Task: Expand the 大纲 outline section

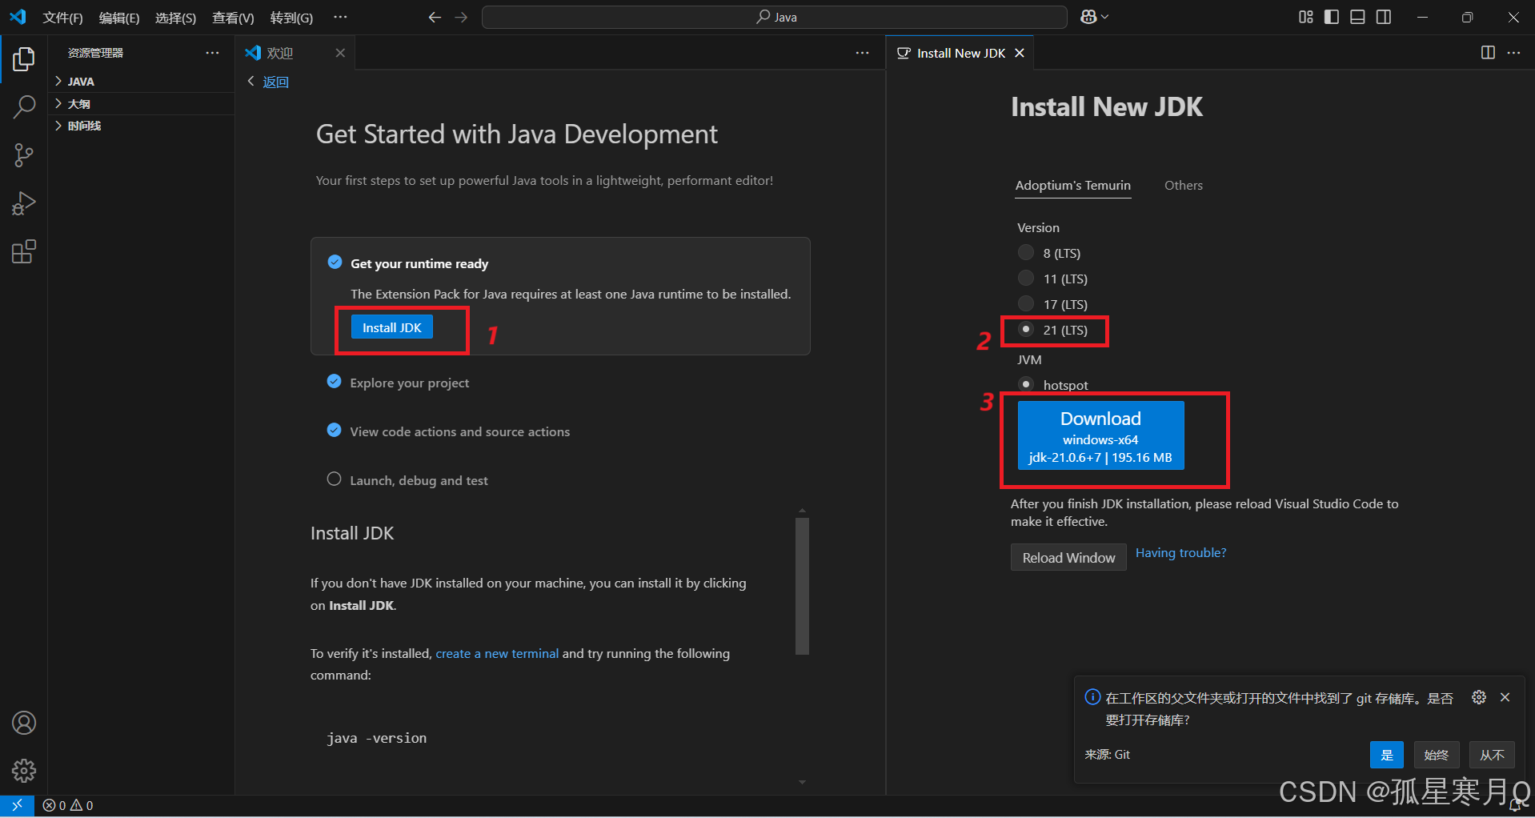Action: pos(141,104)
